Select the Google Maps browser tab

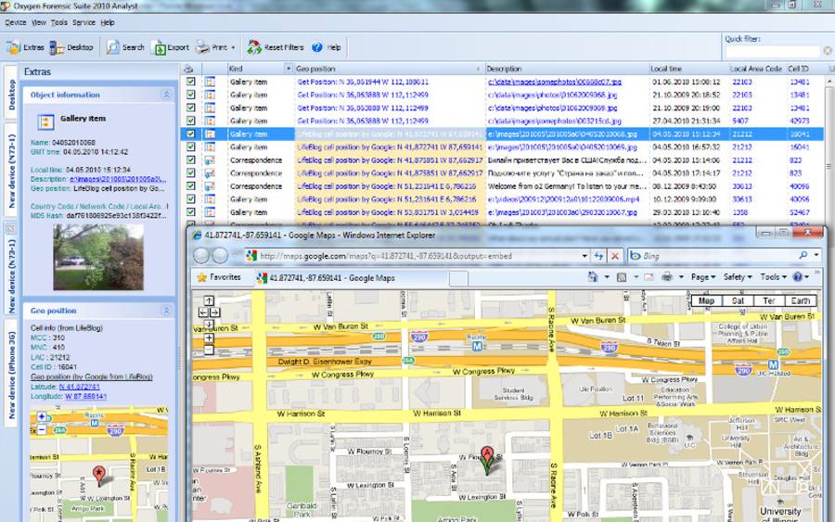tap(351, 278)
